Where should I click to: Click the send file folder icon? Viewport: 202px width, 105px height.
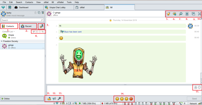pyautogui.click(x=49, y=99)
